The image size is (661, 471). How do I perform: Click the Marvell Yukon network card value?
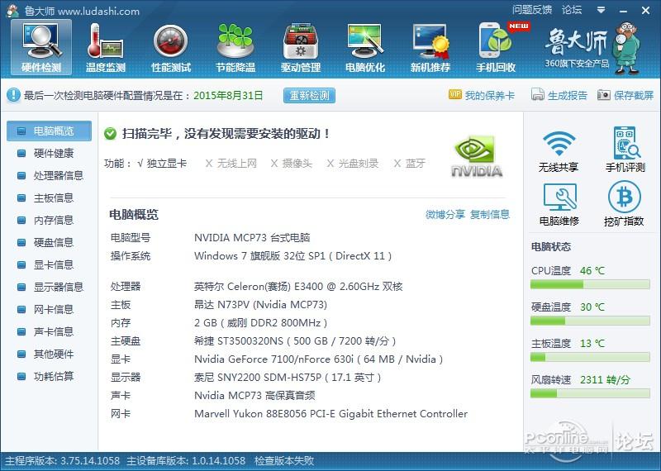click(x=331, y=414)
